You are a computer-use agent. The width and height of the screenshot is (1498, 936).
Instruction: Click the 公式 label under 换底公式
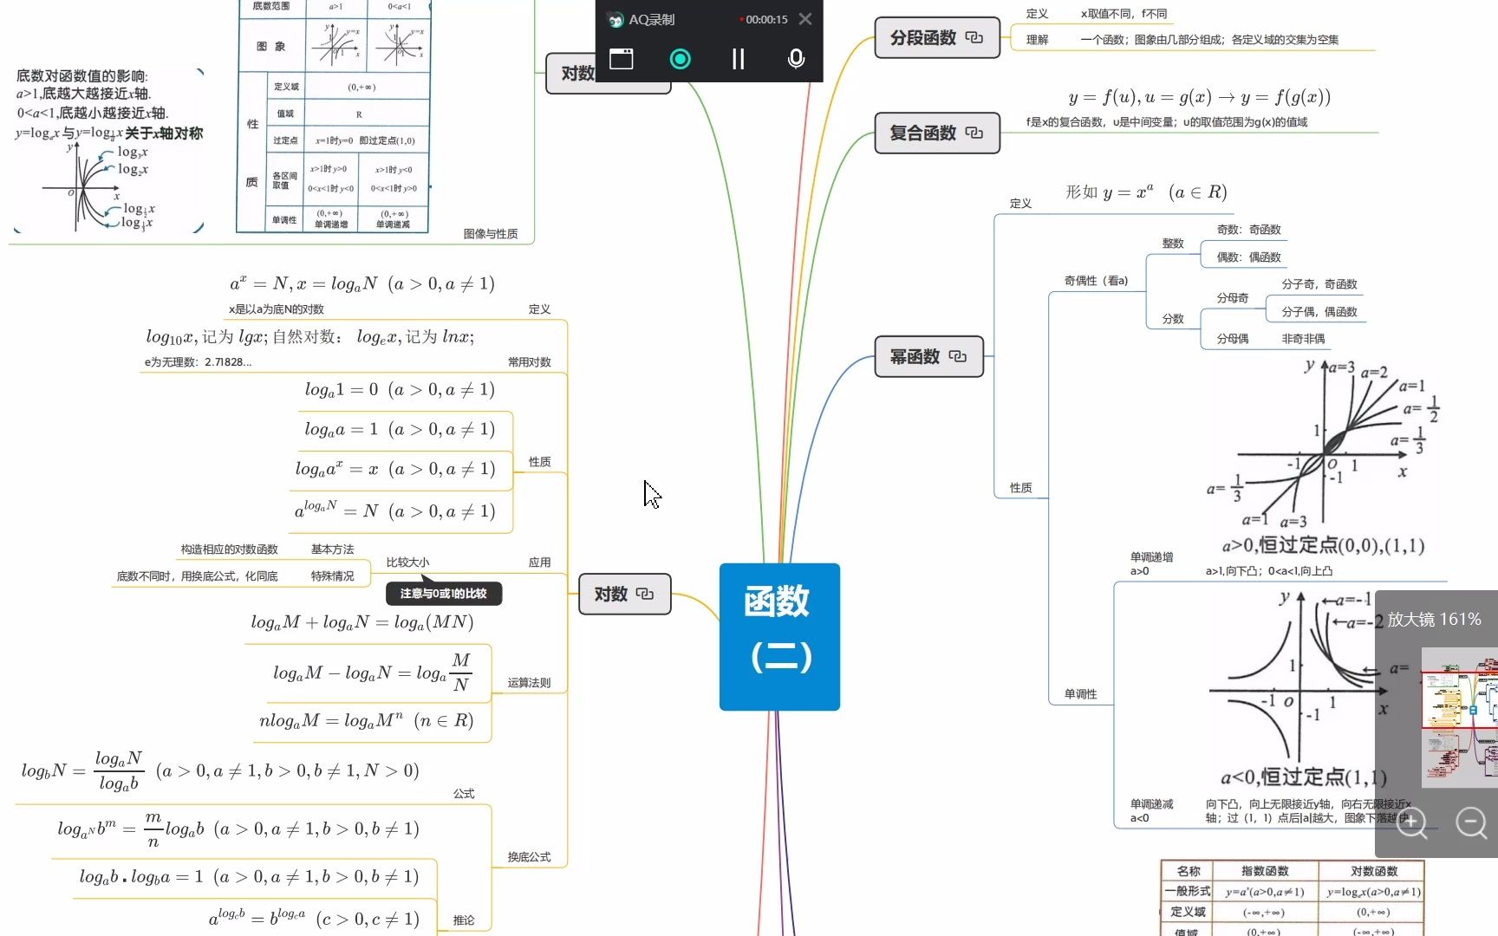pyautogui.click(x=464, y=794)
